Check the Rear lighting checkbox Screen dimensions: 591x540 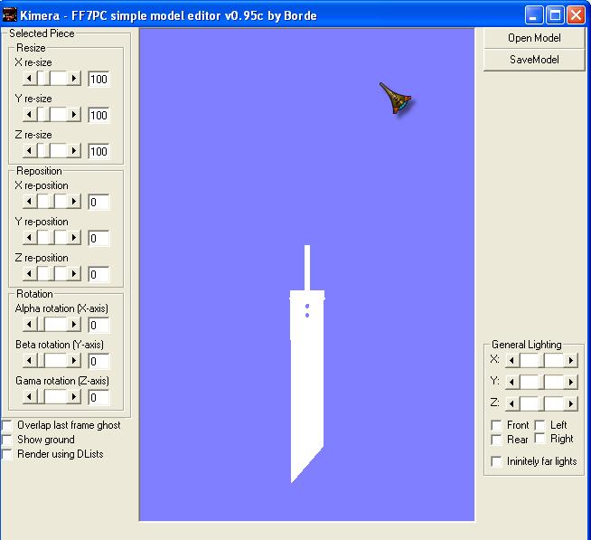[496, 440]
